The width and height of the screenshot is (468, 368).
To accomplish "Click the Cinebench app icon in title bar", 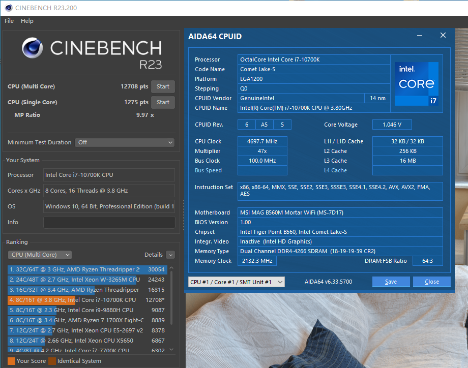I will click(9, 8).
